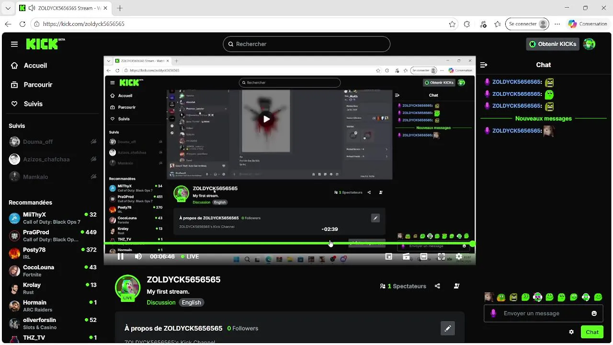Click the English language tag
This screenshot has height=345, width=613.
[x=192, y=302]
